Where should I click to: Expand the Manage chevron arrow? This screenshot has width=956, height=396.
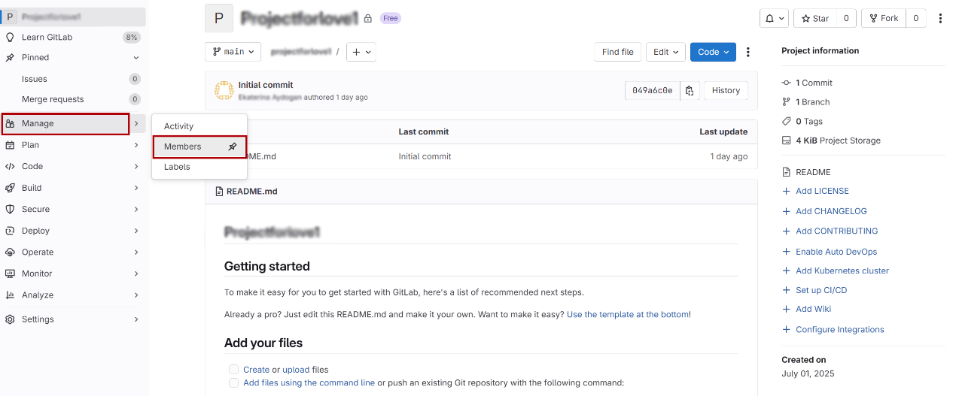tap(136, 123)
